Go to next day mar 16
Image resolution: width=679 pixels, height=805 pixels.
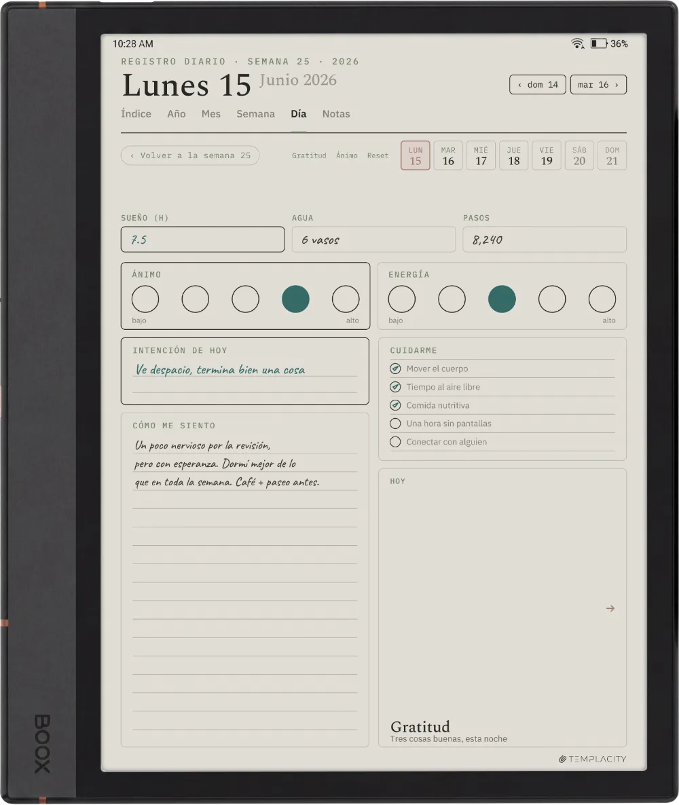[598, 85]
